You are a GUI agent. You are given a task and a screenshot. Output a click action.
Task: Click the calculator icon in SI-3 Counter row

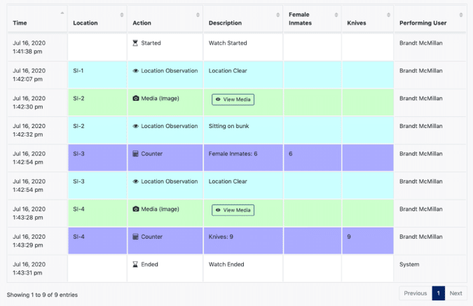coord(136,154)
